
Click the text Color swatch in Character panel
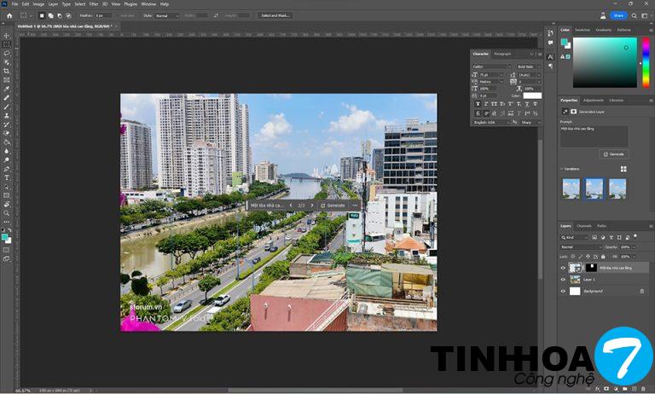[532, 95]
